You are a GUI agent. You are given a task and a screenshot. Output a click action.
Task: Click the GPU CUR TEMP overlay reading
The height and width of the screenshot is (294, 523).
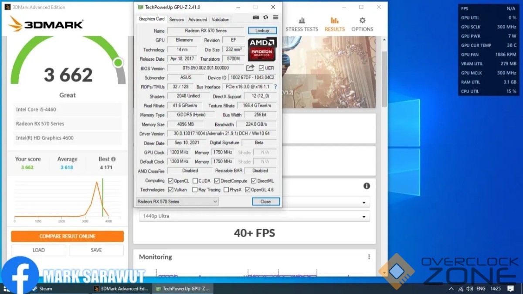pos(489,45)
